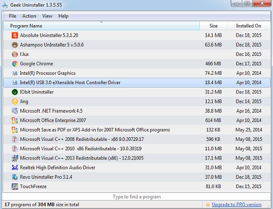Select Visual C++ 2010 x86 Redistributable entry
The height and width of the screenshot is (209, 273).
click(x=81, y=148)
